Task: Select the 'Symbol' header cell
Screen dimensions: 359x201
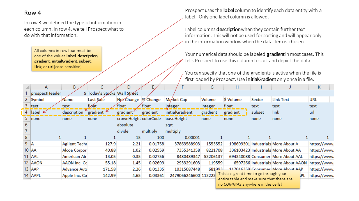Action: 46,100
